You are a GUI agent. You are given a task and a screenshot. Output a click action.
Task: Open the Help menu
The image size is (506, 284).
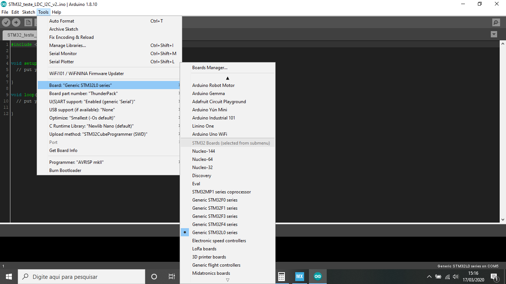click(x=56, y=12)
